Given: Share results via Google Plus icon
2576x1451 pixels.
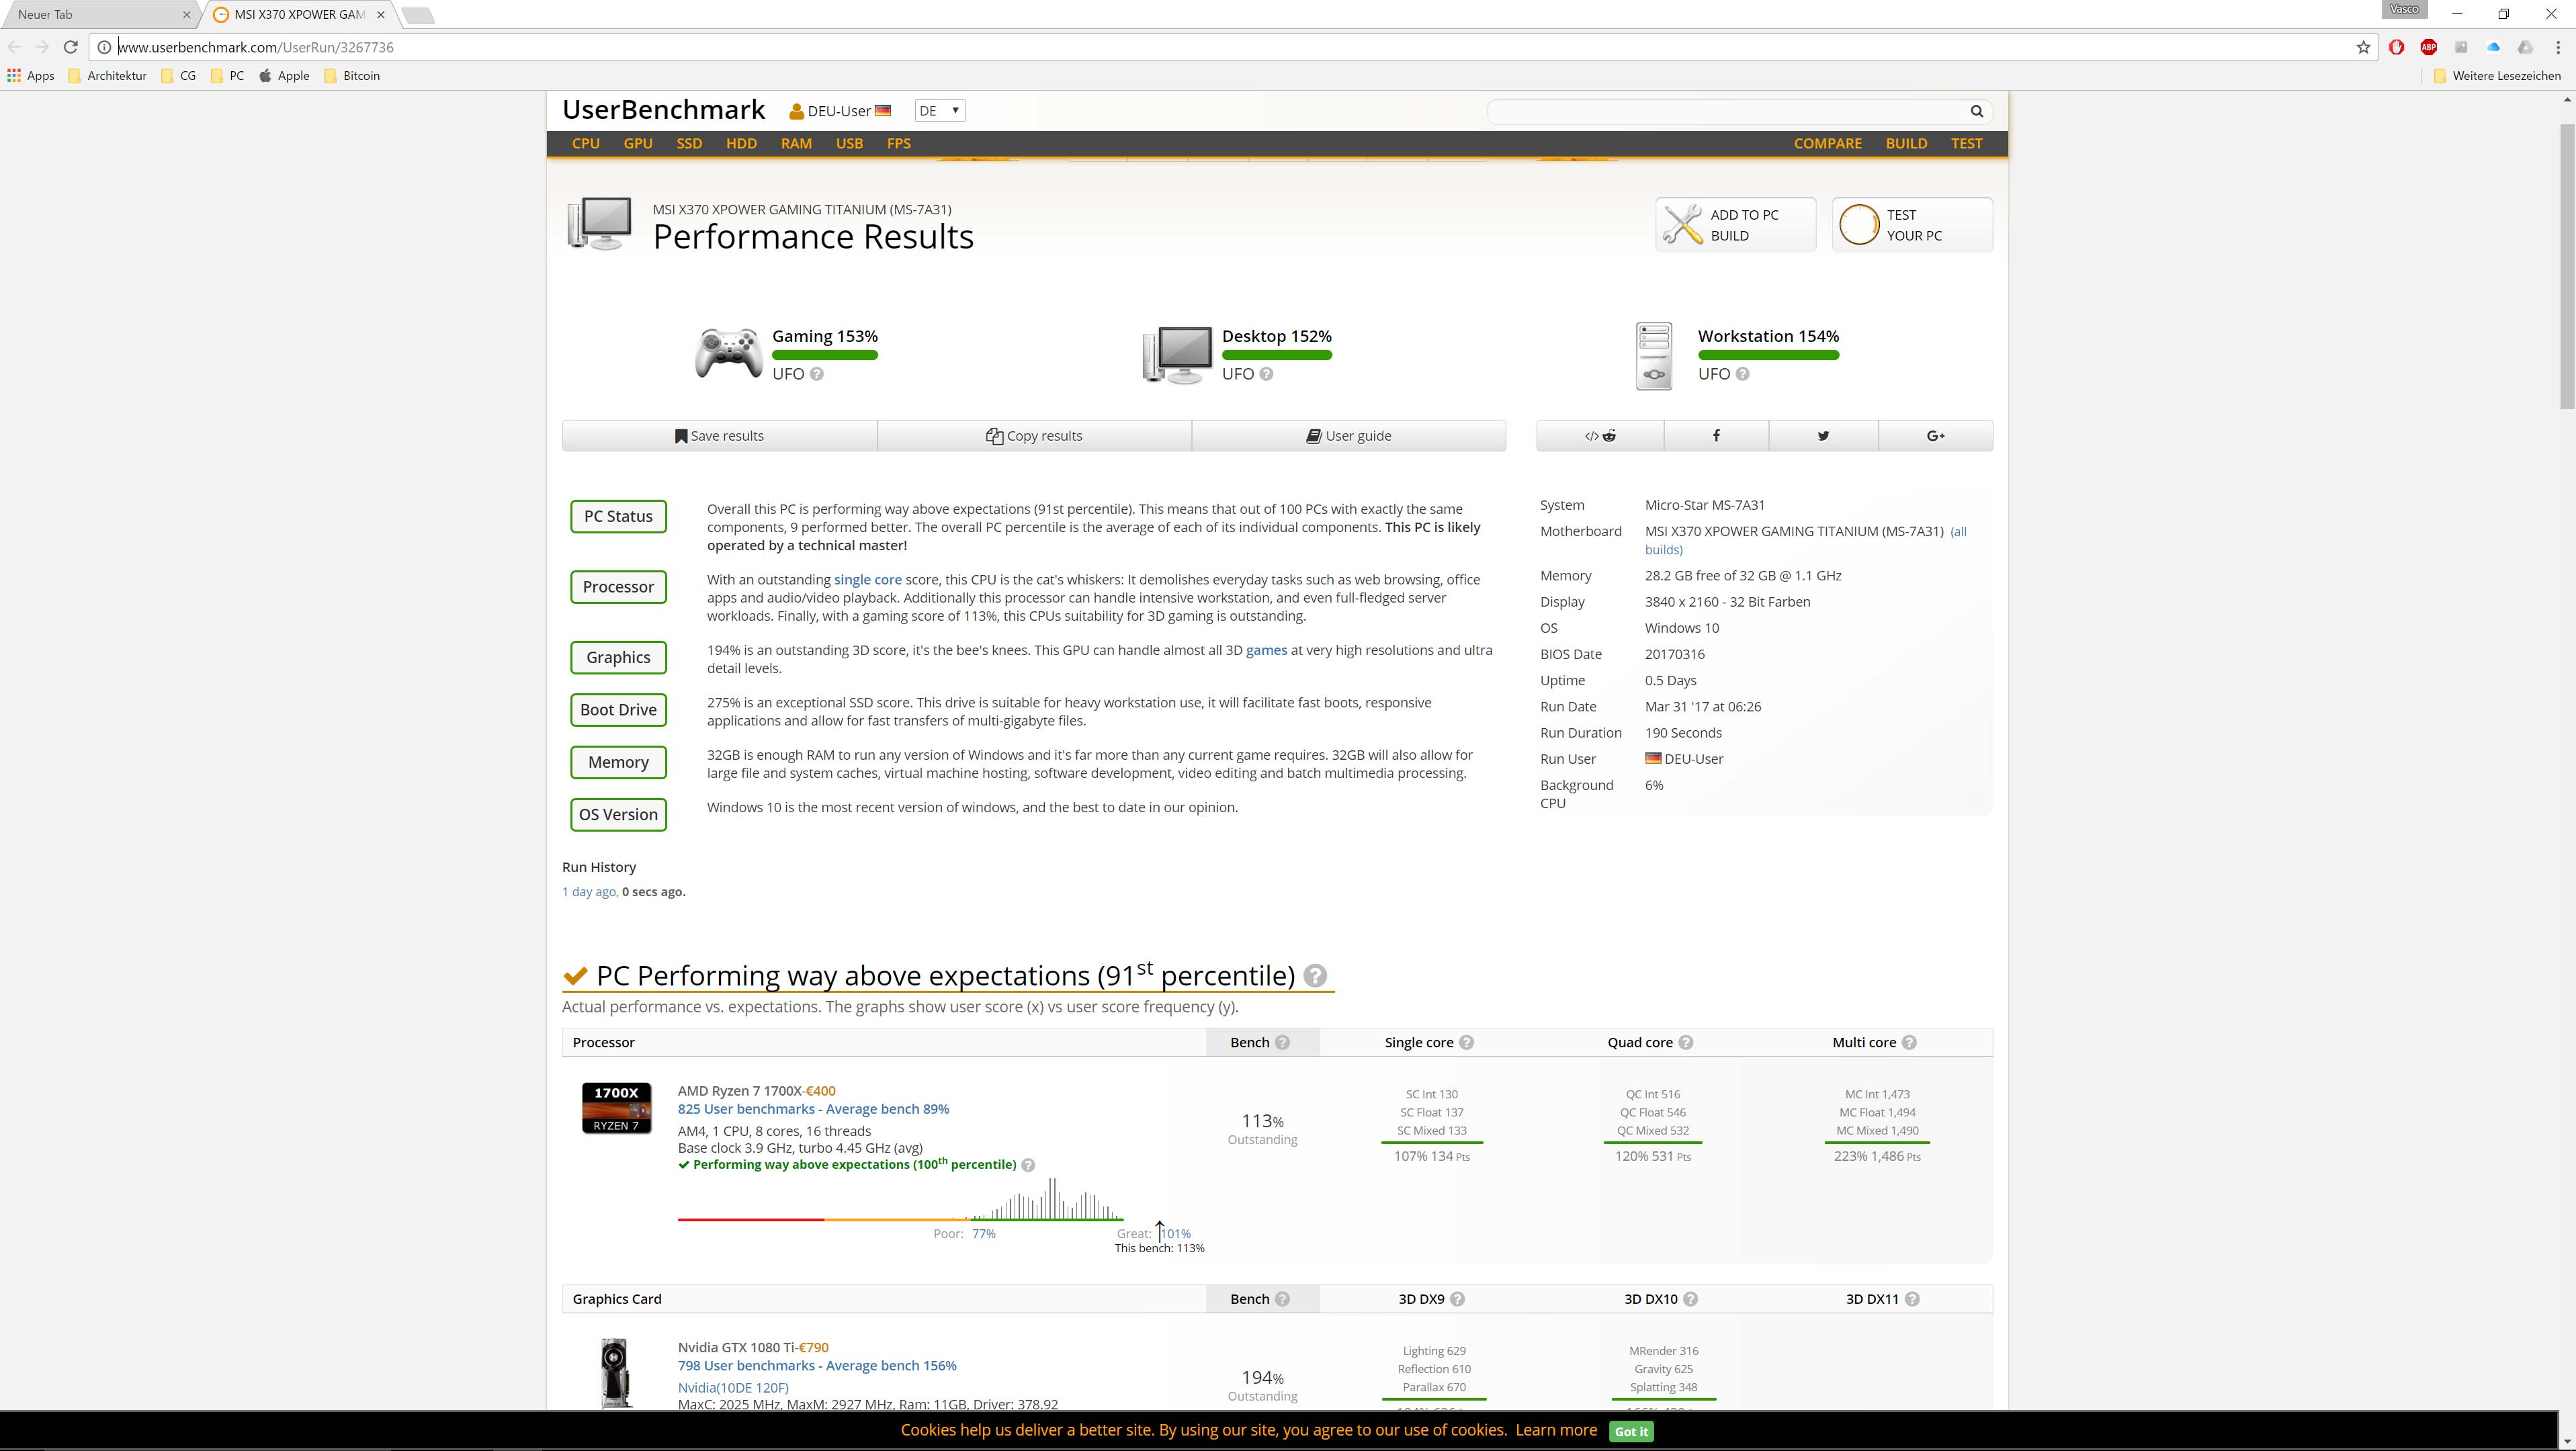Looking at the screenshot, I should pyautogui.click(x=1935, y=435).
